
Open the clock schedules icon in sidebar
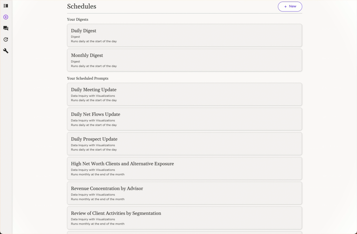[6, 40]
